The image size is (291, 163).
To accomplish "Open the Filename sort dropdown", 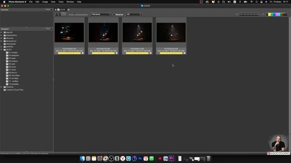I will pyautogui.click(x=101, y=14).
